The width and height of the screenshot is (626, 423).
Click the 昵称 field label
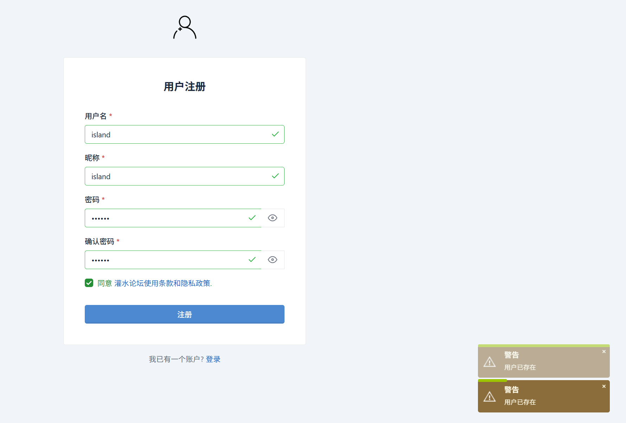pos(92,158)
